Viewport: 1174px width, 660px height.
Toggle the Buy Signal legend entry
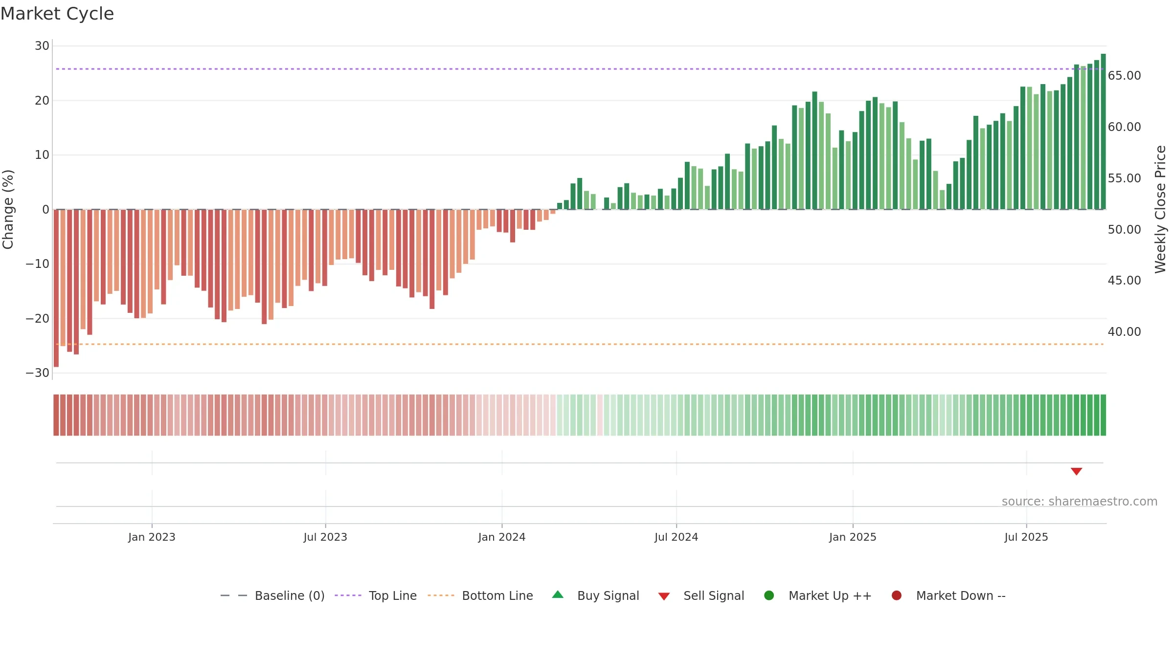[595, 595]
